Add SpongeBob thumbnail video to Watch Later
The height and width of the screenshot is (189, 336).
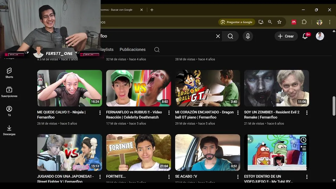pyautogui.click(x=303, y=140)
